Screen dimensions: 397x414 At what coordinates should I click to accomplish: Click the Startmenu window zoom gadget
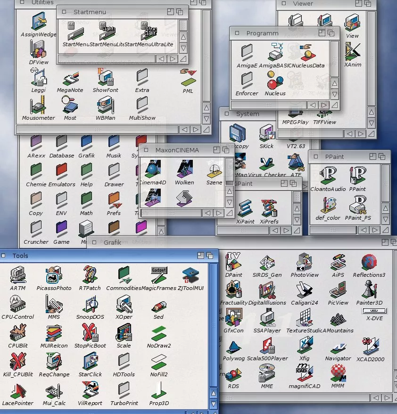coord(170,12)
